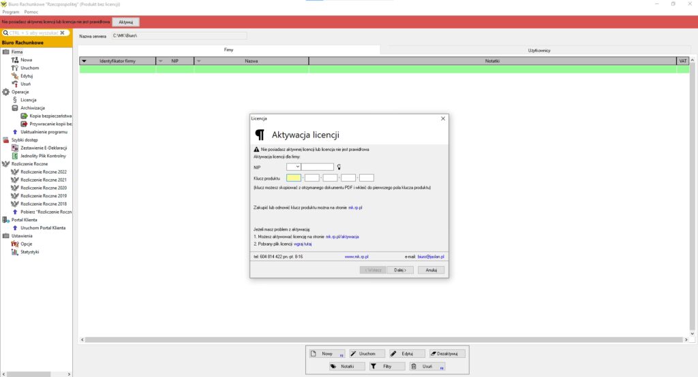This screenshot has width=698, height=377.
Task: Clear the sidebar search with X icon
Action: pos(62,32)
